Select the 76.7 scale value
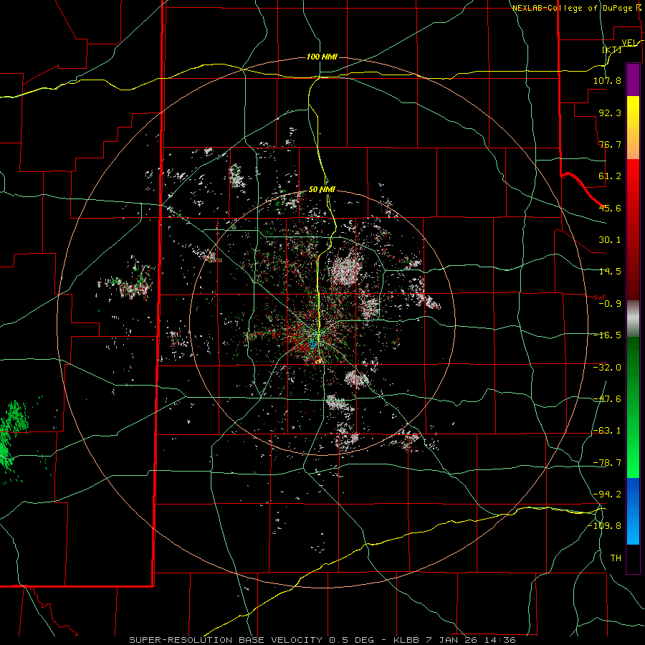This screenshot has height=645, width=645. (610, 144)
